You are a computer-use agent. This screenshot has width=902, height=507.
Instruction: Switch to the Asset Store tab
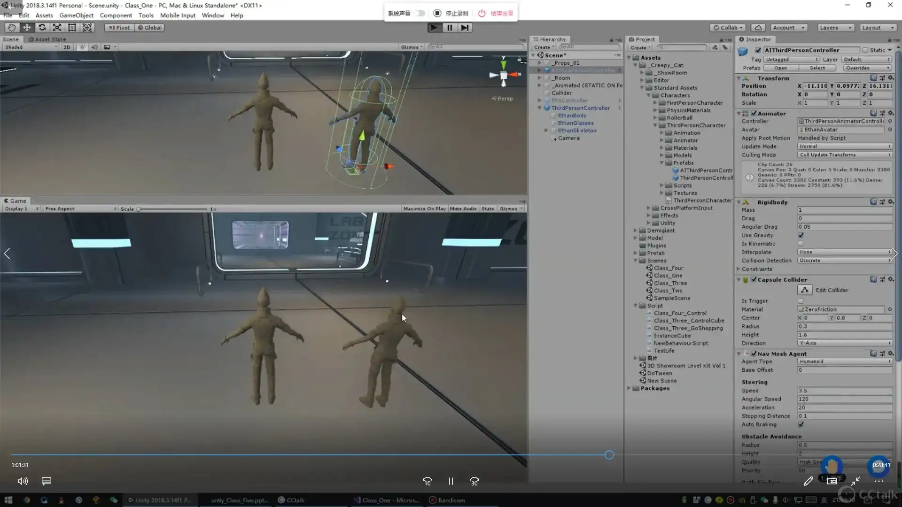point(47,39)
